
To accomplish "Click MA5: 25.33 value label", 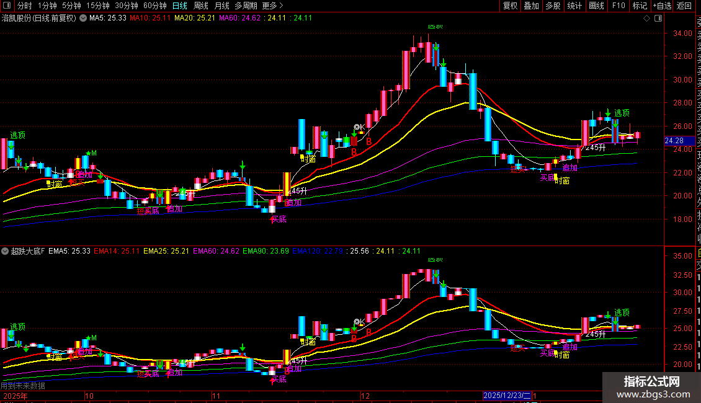I will coord(108,19).
